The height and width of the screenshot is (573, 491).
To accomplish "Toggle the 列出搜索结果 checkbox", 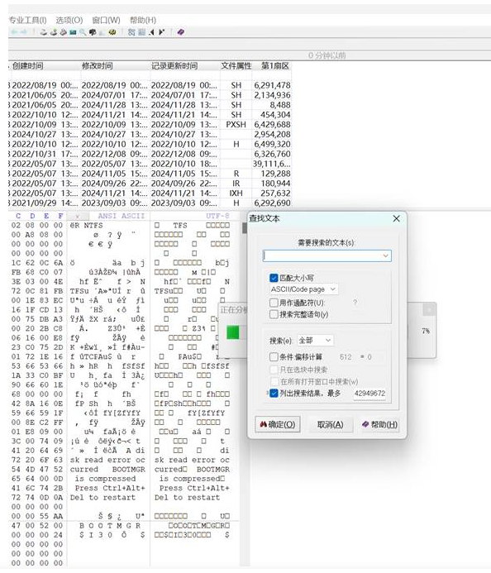I will pyautogui.click(x=274, y=394).
